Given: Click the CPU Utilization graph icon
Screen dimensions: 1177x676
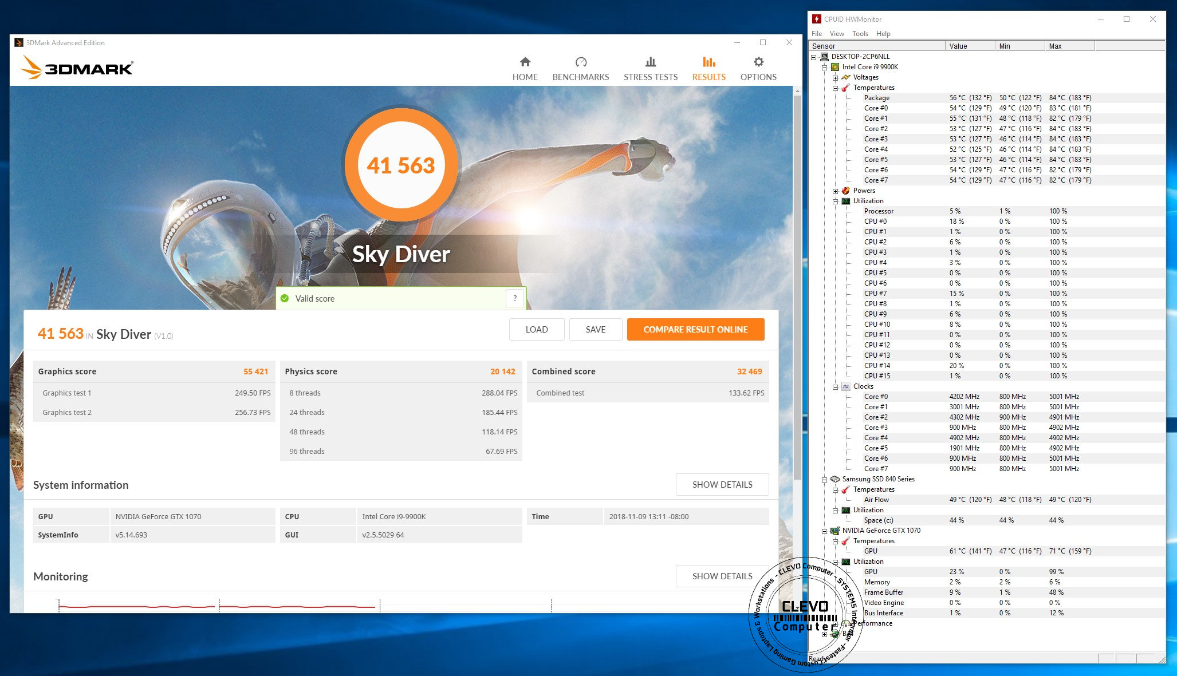Looking at the screenshot, I should tap(846, 201).
